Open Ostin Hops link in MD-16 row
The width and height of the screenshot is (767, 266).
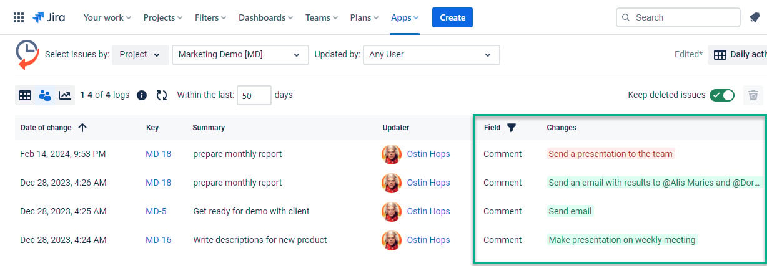428,240
